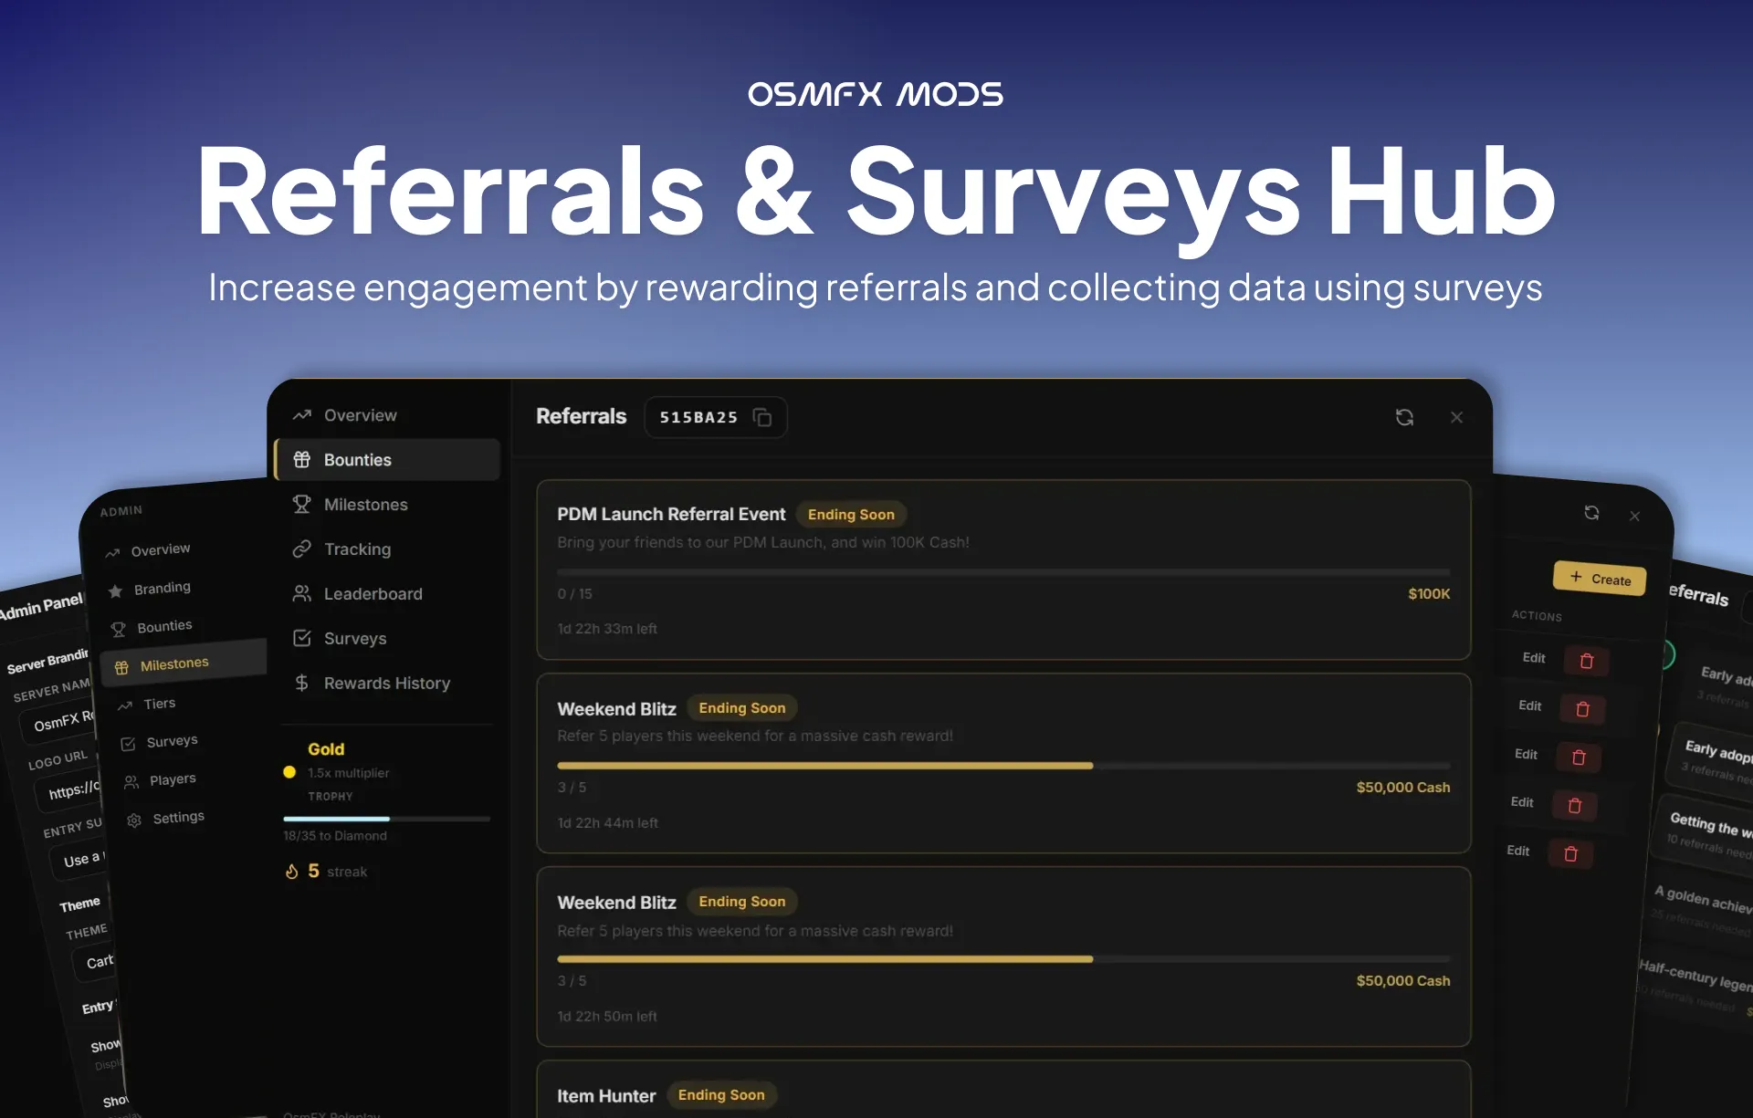Open Overview in the left Admin sidebar
The height and width of the screenshot is (1118, 1753).
point(160,549)
